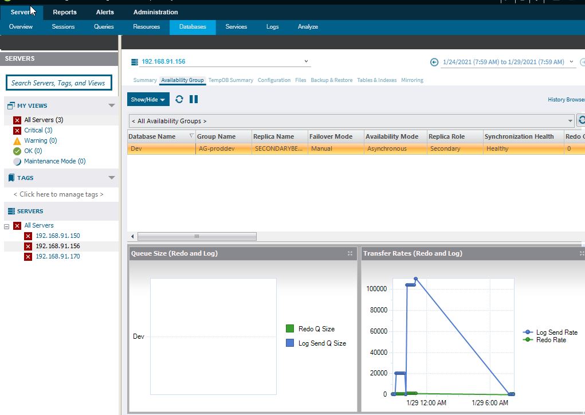Screen dimensions: 585x415
Task: Switch to the Analyze tab
Action: click(x=308, y=27)
